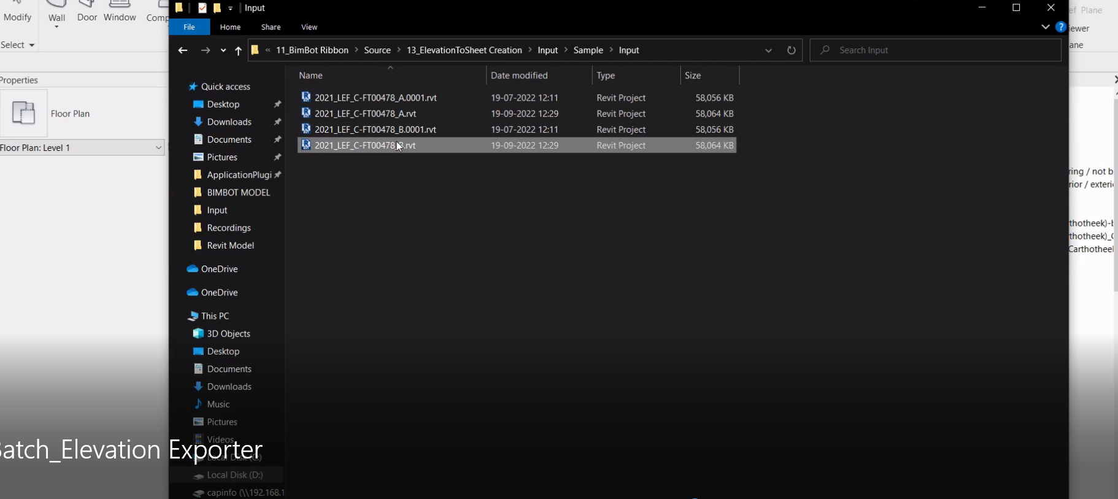Open the File Explorer help icon
The width and height of the screenshot is (1118, 499).
1060,27
